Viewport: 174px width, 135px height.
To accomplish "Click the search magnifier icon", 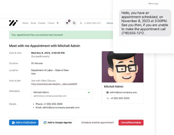I will click(74, 23).
